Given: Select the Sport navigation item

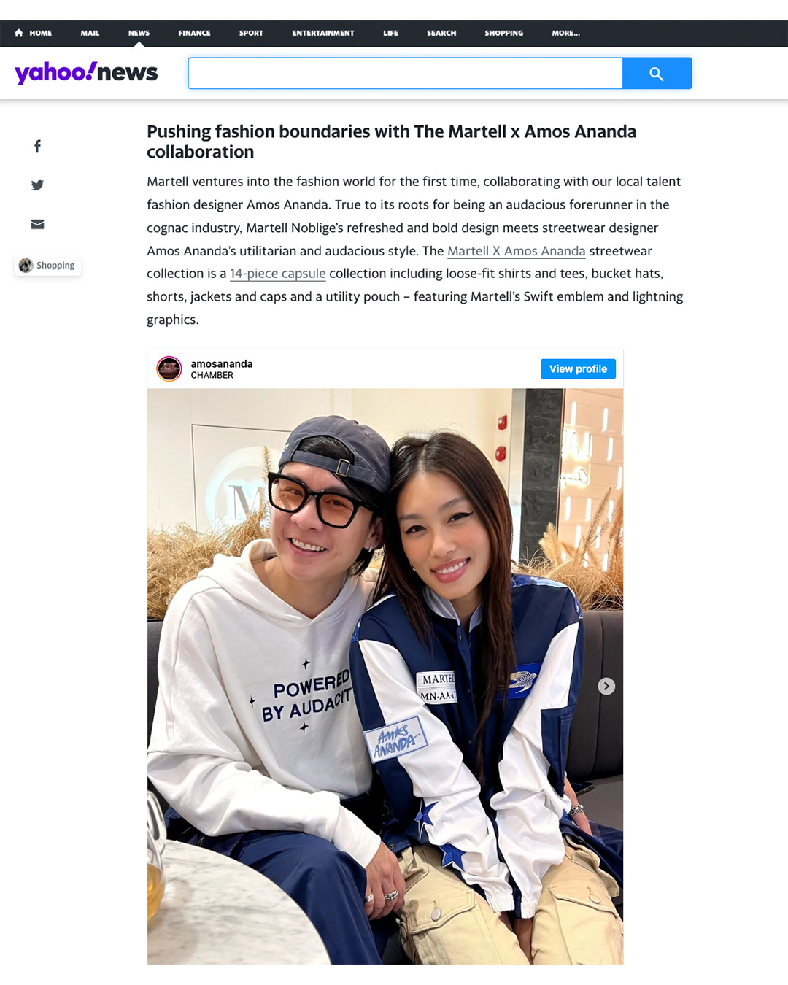Looking at the screenshot, I should click(x=251, y=33).
